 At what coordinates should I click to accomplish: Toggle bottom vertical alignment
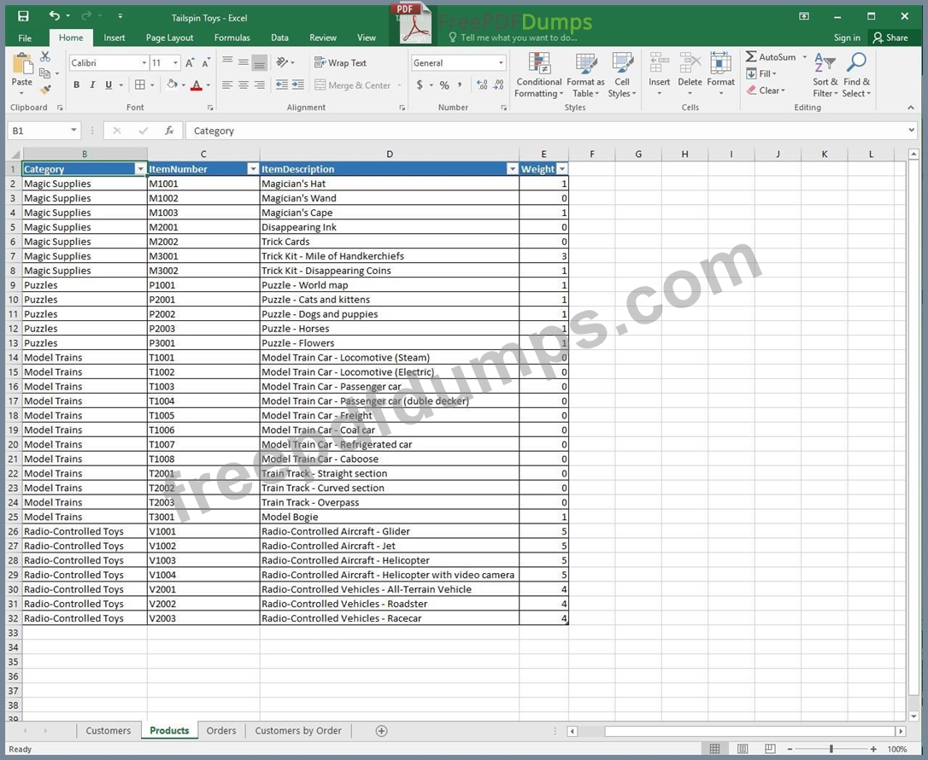259,62
